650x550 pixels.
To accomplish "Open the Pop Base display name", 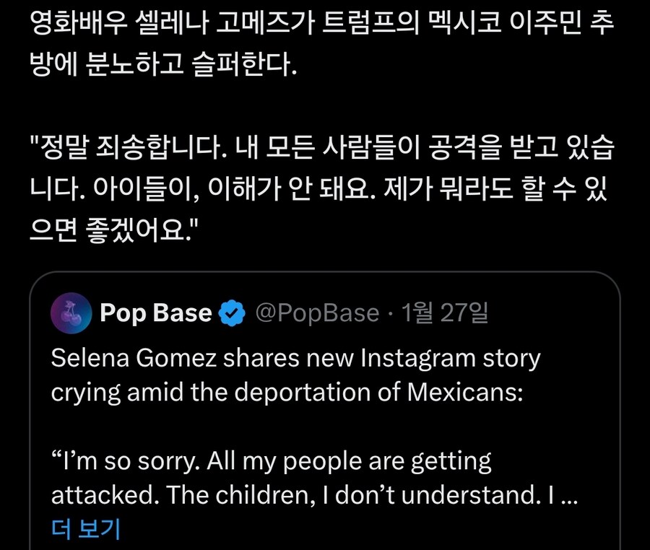I will click(x=155, y=313).
